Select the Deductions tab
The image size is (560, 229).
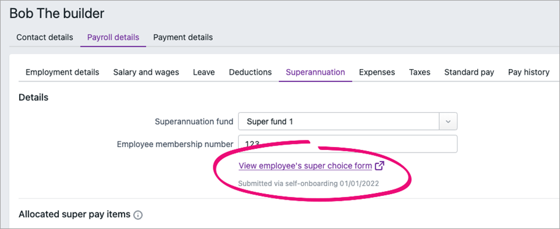point(250,72)
